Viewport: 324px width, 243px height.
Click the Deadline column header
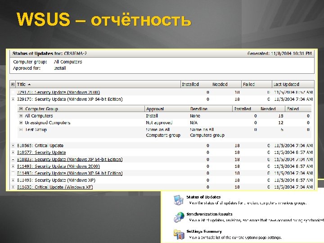tap(199, 109)
